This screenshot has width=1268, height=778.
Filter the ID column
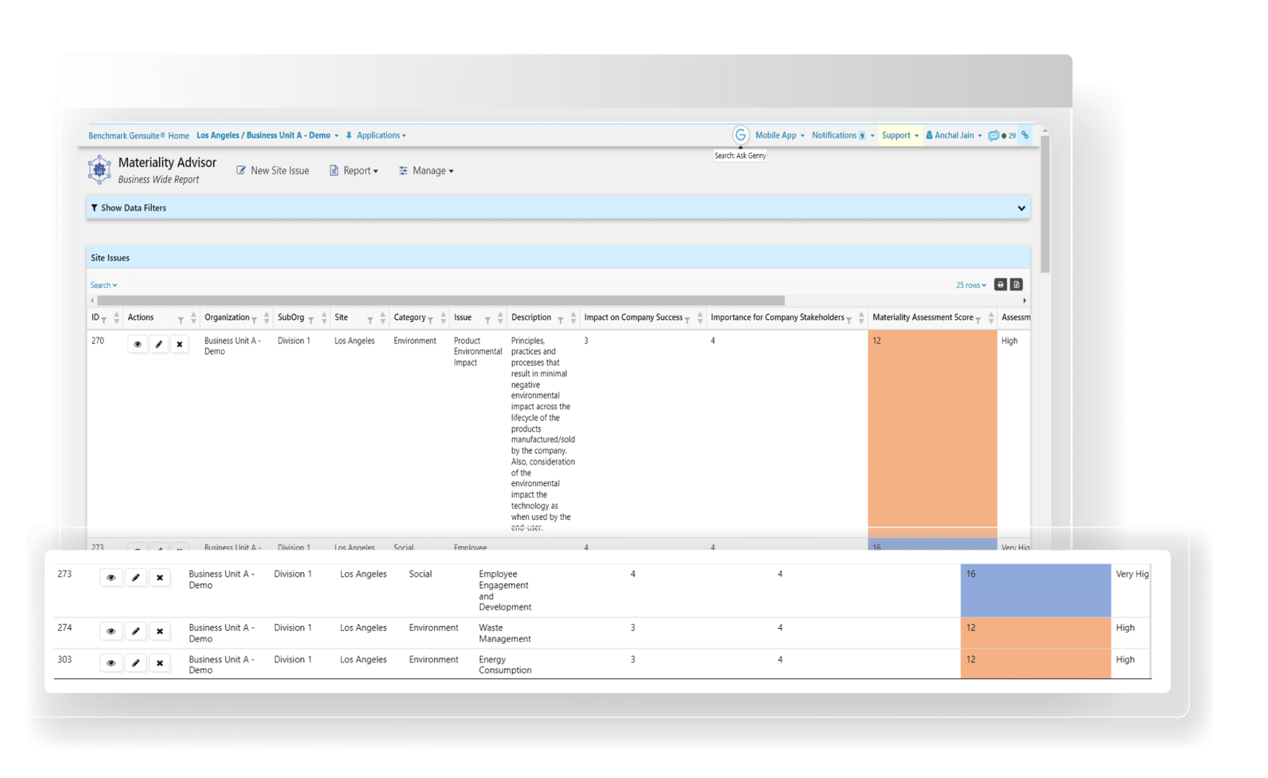click(104, 320)
